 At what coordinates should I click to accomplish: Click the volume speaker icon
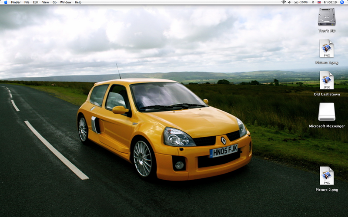[x=290, y=2]
